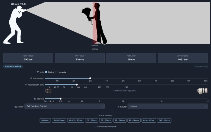Screen dimensions: 211x132
Task: Click the PORTRAIT RANGE badge
Action: [13, 66]
